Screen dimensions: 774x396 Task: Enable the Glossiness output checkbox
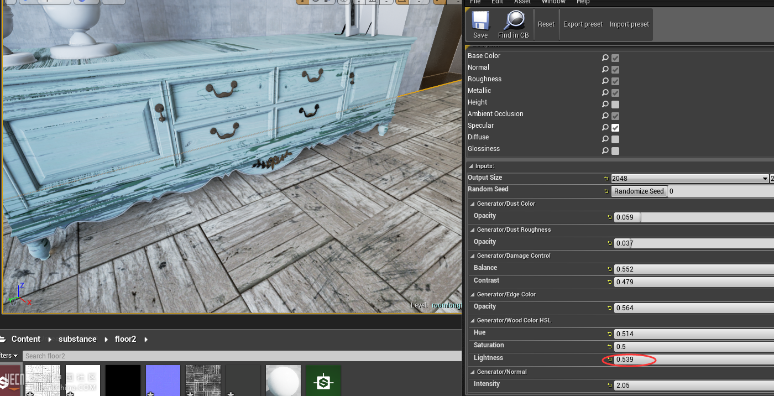(x=615, y=151)
